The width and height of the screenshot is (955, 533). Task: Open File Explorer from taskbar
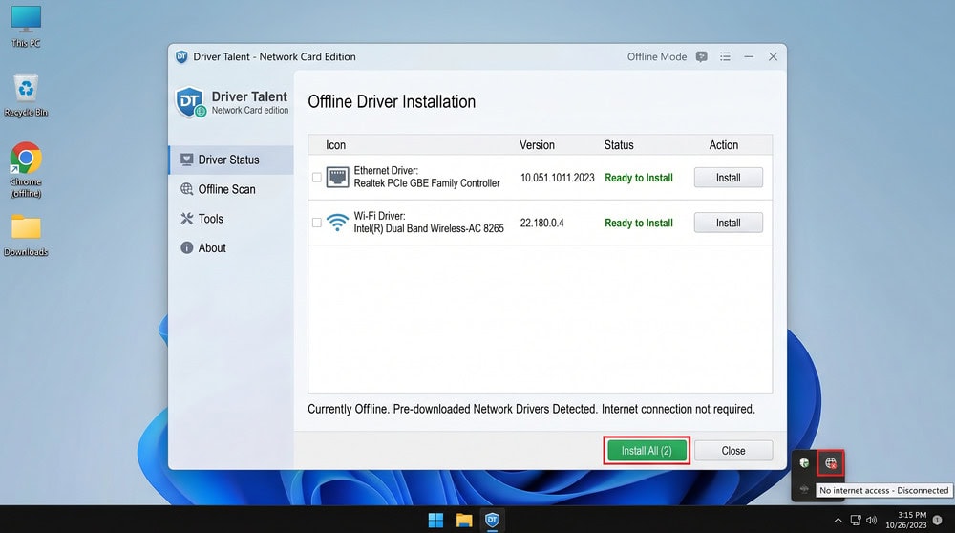pyautogui.click(x=464, y=521)
